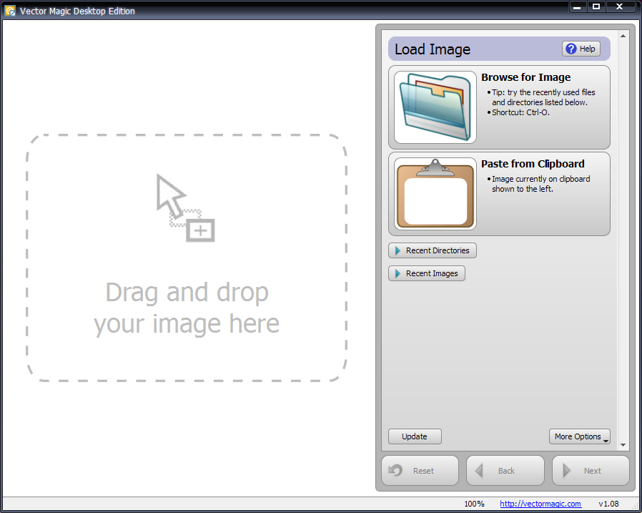Close the Vector Magic window
This screenshot has height=513, width=642.
pyautogui.click(x=620, y=7)
